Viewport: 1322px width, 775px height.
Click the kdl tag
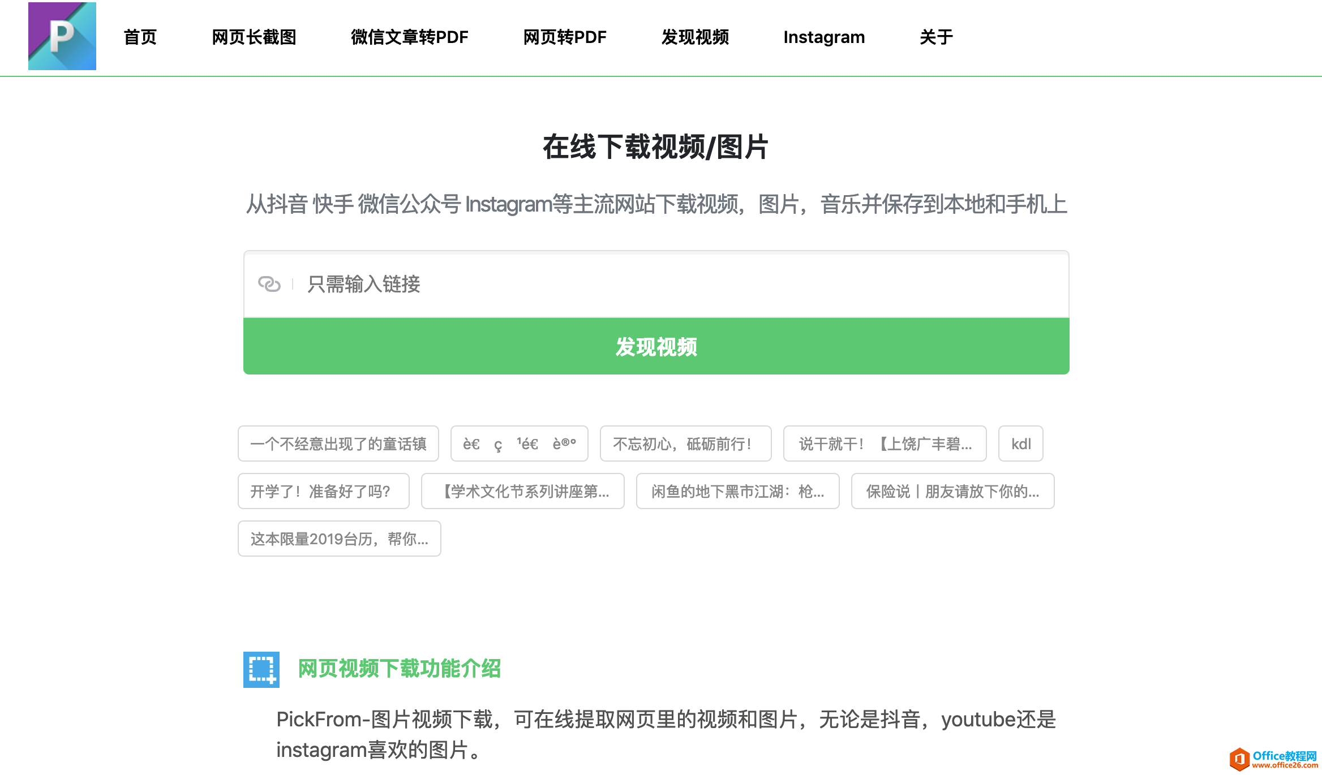point(1020,444)
